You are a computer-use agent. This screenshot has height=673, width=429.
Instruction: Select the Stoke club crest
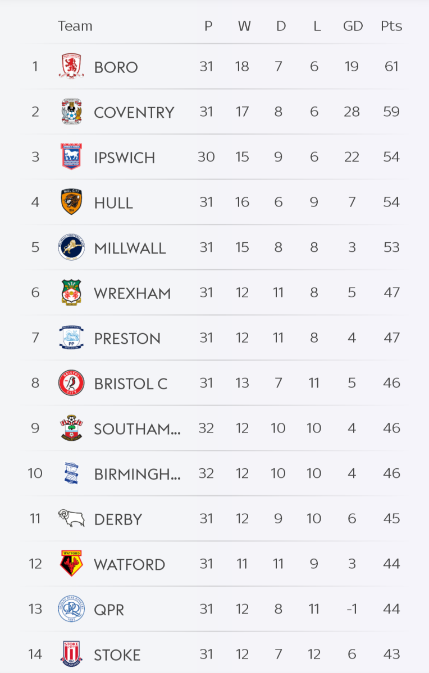[71, 654]
